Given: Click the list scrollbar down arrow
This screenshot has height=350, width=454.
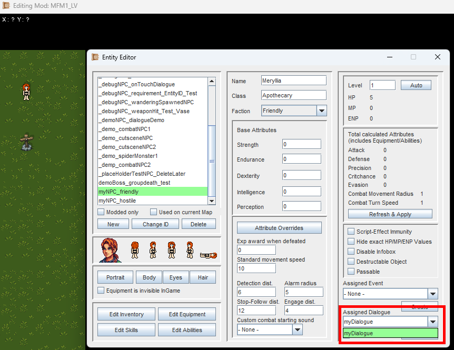Looking at the screenshot, I should tap(212, 201).
